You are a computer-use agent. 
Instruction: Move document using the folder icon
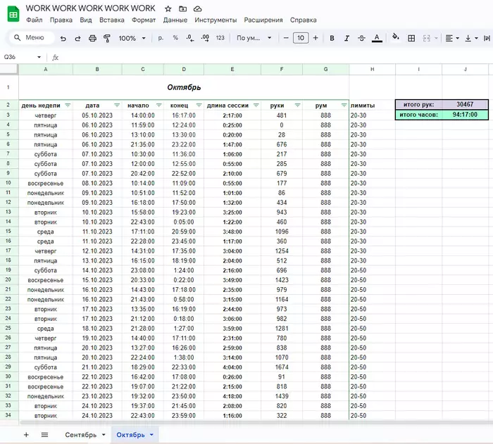tap(182, 9)
